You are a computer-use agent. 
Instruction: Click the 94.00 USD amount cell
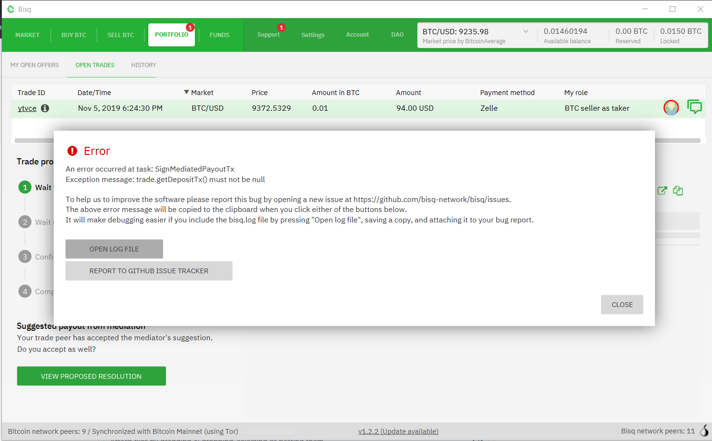pyautogui.click(x=415, y=108)
